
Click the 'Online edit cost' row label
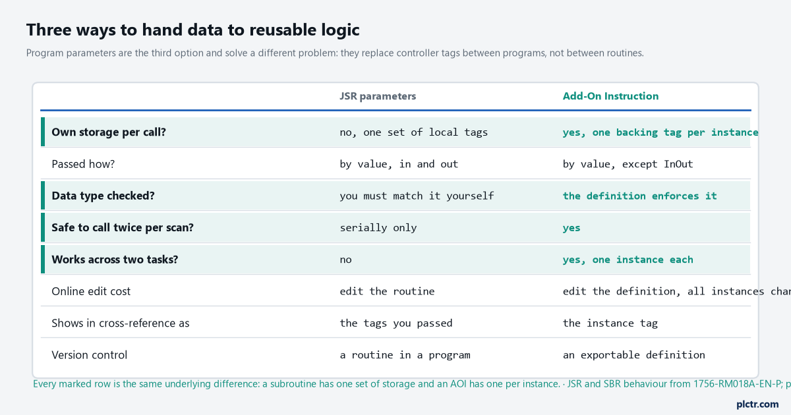(91, 291)
